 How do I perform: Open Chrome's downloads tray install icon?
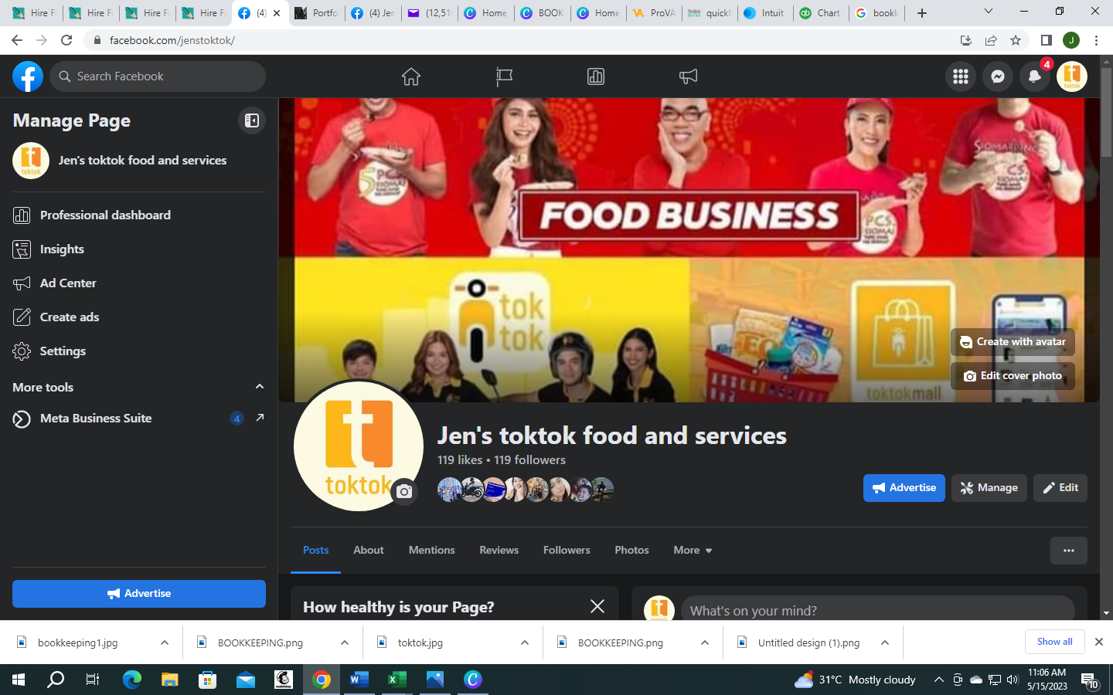click(966, 40)
